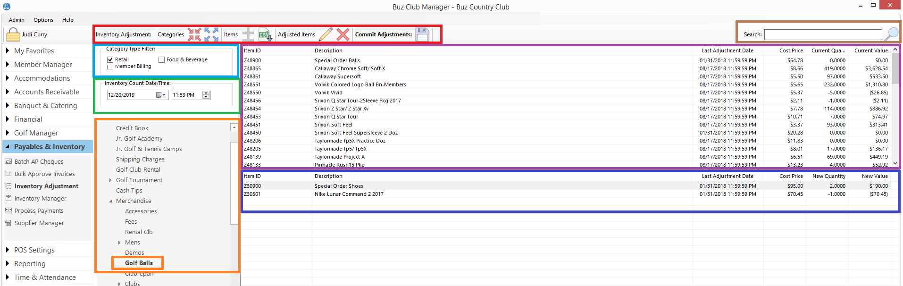Screen dimensions: 903x286
Task: Expand all categories with blue arrows icon
Action: pyautogui.click(x=211, y=34)
